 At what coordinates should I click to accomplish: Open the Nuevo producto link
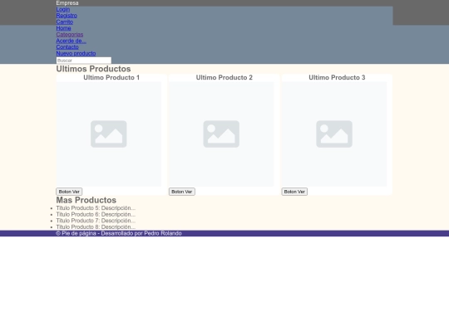click(76, 53)
